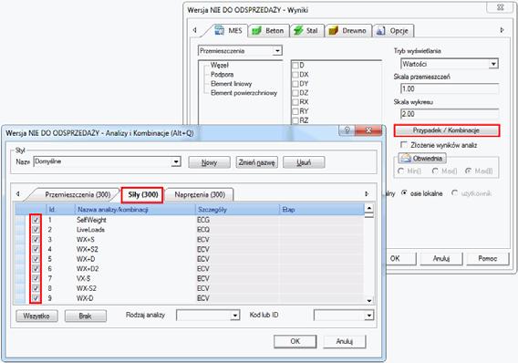The width and height of the screenshot is (518, 363).
Task: Toggle checkbox for WX+D row
Action: click(x=36, y=259)
